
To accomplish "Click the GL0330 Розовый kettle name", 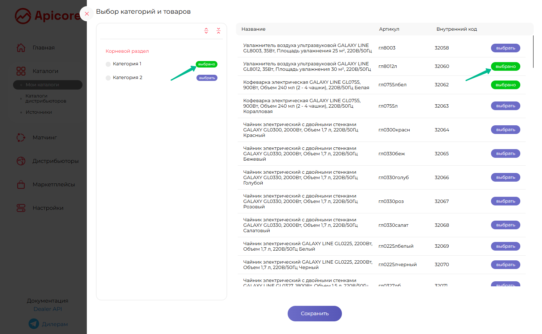I will click(x=301, y=201).
